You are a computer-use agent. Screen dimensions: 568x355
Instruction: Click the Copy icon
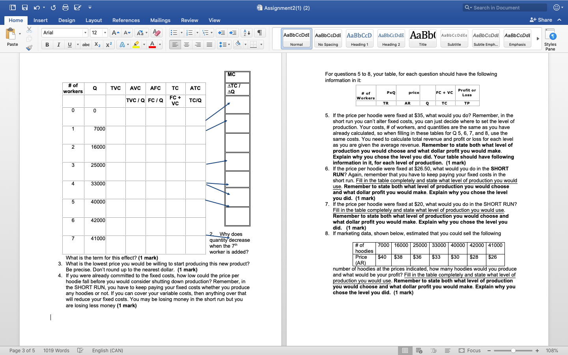29,39
